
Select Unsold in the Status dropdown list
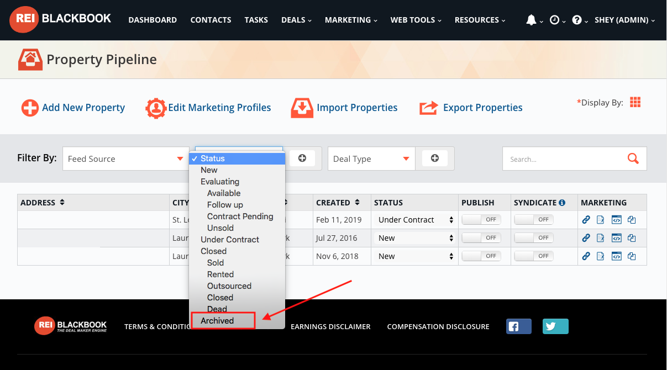(x=237, y=228)
